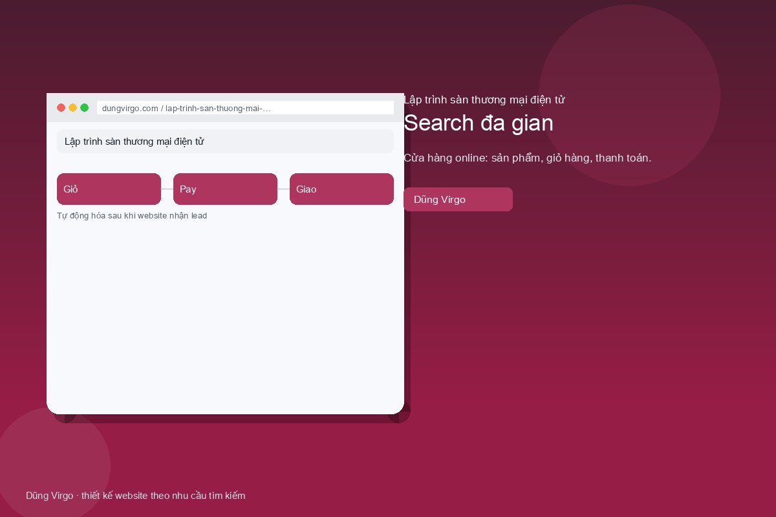Click the subtitle above 'Search đa gian' headline
The width and height of the screenshot is (776, 517).
coord(484,100)
